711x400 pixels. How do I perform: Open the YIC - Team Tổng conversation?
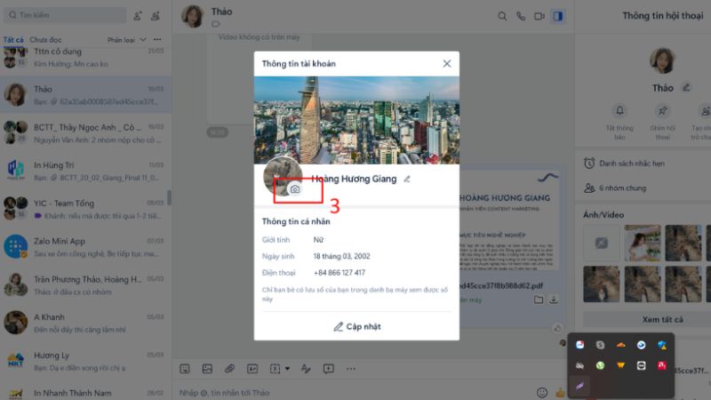pyautogui.click(x=85, y=209)
